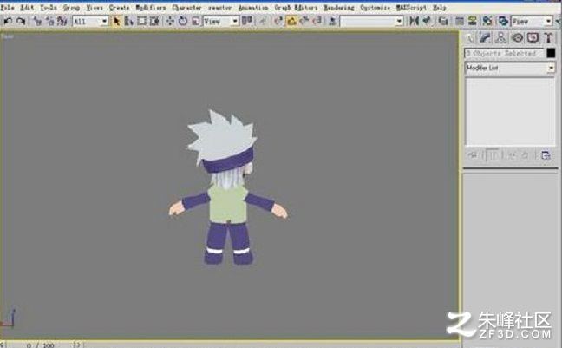Click the Mirror tool icon
The image size is (562, 348).
click(x=414, y=21)
